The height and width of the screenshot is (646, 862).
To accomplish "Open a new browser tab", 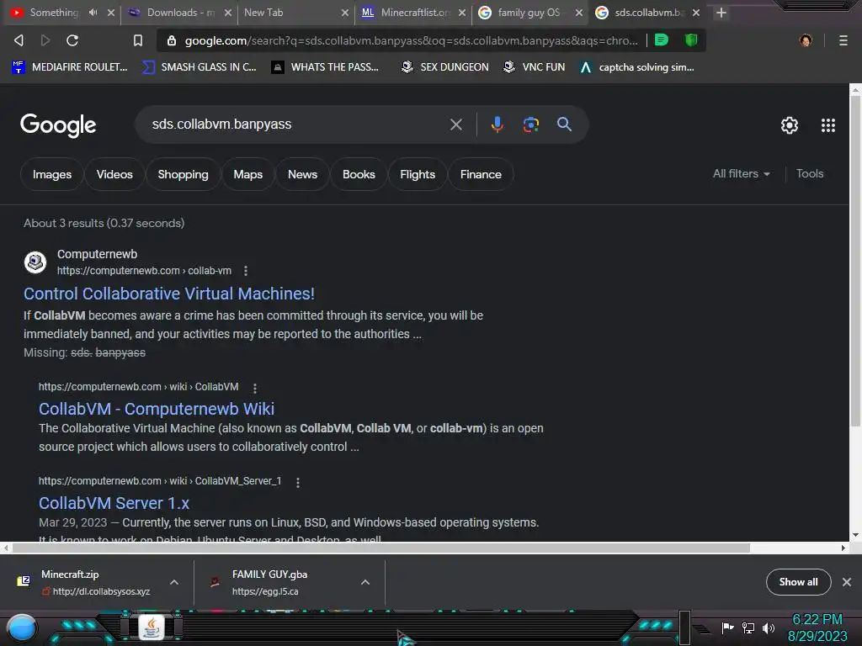I will pos(721,12).
